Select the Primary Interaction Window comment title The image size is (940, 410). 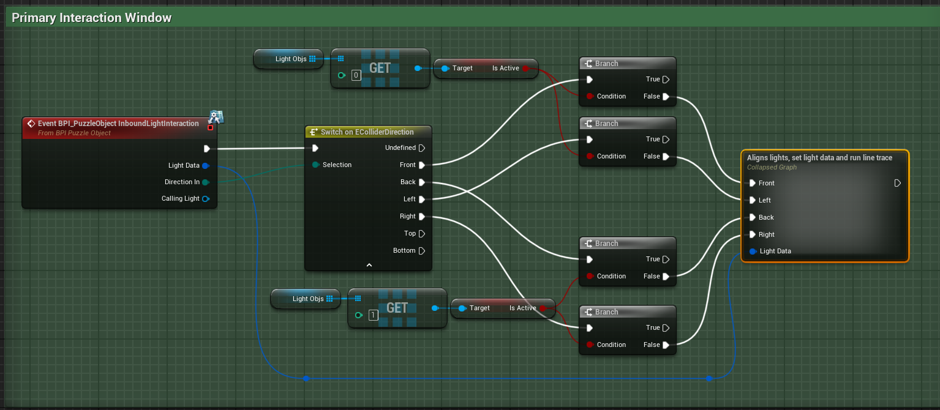pyautogui.click(x=92, y=18)
